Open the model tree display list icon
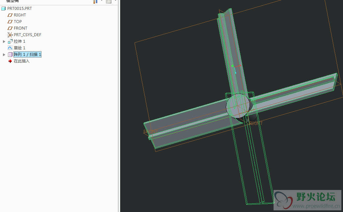 (109, 2)
